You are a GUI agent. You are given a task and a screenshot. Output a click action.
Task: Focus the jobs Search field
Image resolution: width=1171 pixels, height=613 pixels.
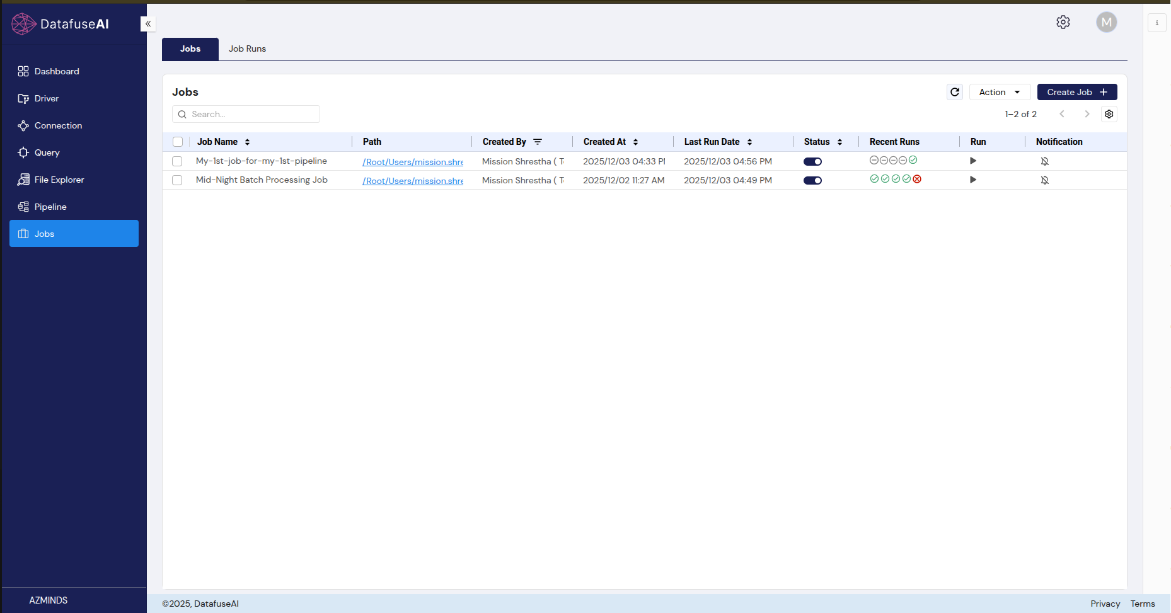[252, 114]
